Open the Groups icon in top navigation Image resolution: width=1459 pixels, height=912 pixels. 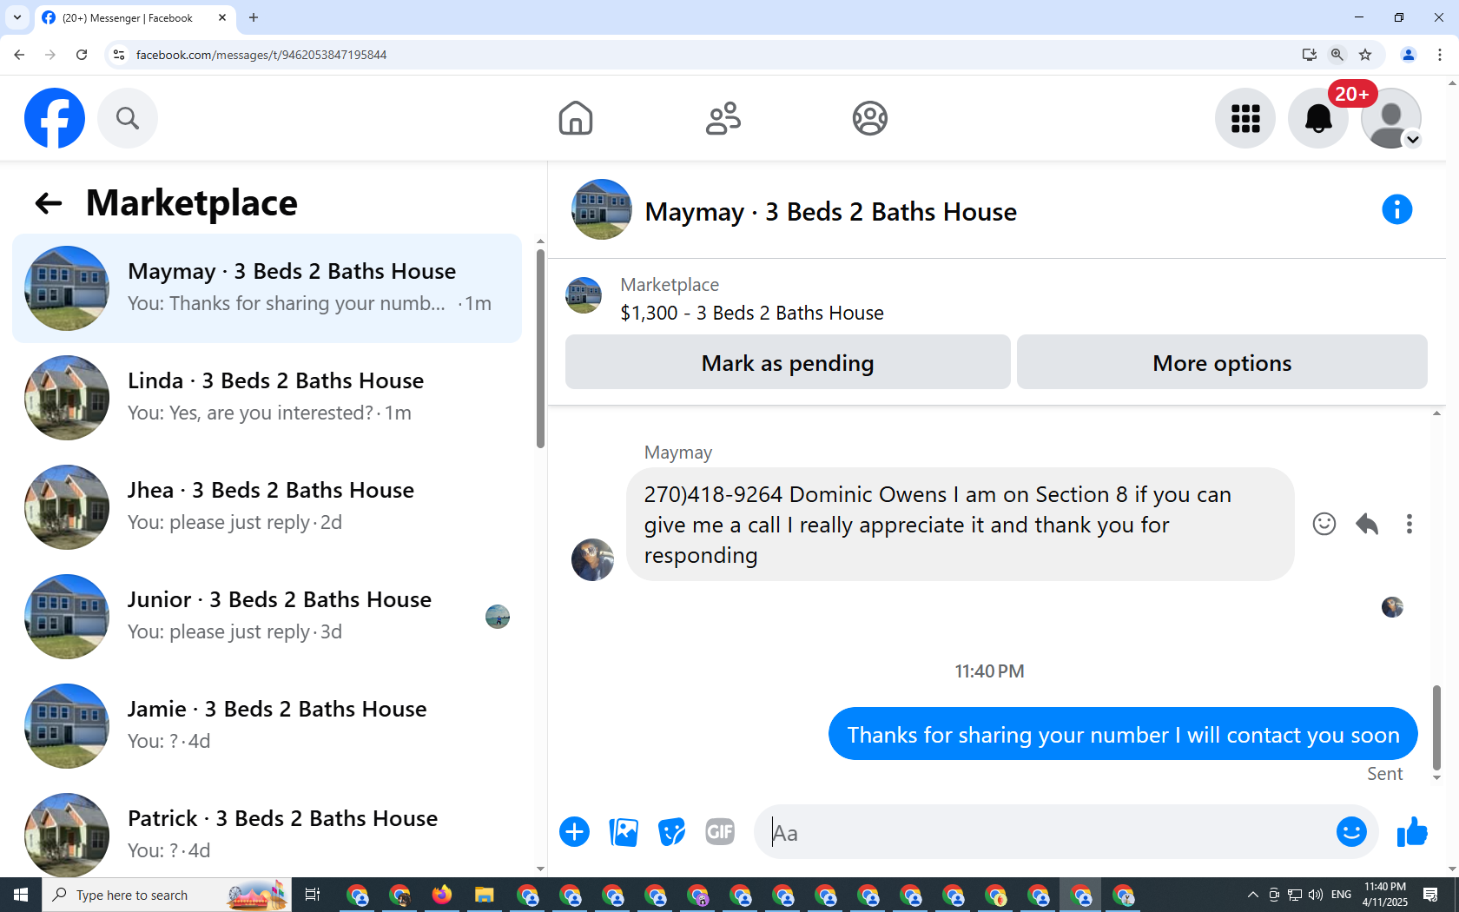point(870,118)
